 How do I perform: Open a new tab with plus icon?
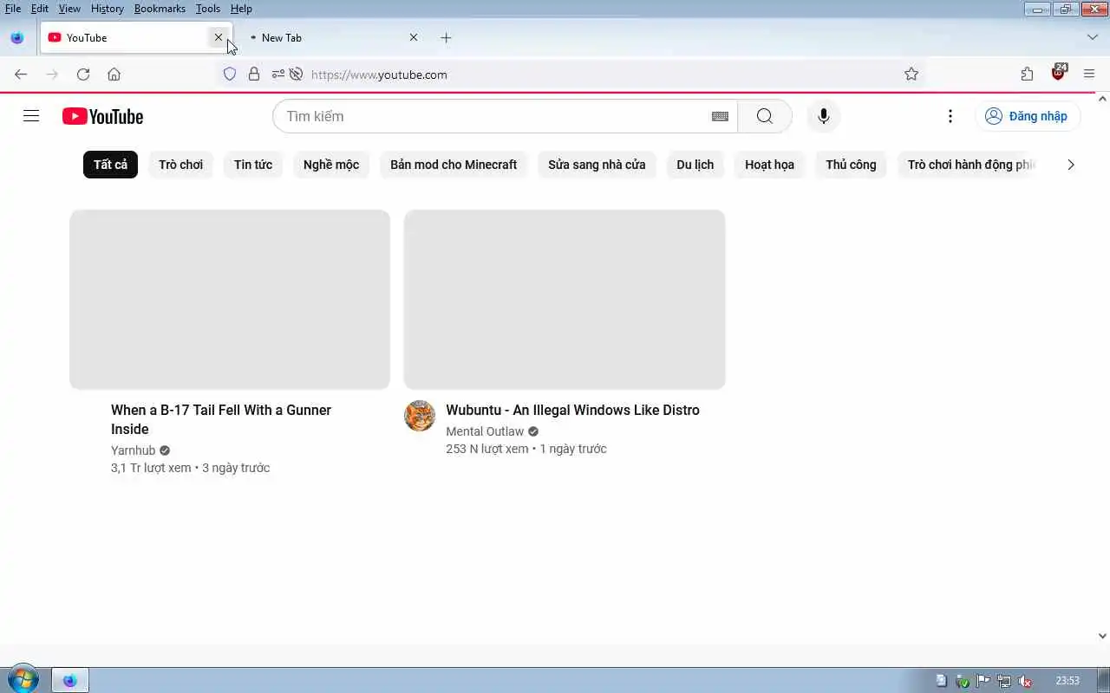446,38
